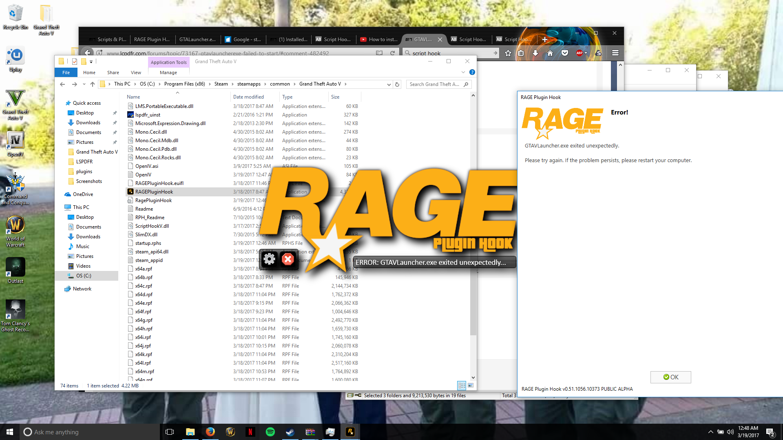Switch to large thumbnails view toggle
The image size is (783, 440).
coord(471,385)
